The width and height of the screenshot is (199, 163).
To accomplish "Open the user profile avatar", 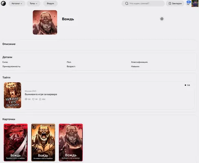I will pyautogui.click(x=195, y=4).
